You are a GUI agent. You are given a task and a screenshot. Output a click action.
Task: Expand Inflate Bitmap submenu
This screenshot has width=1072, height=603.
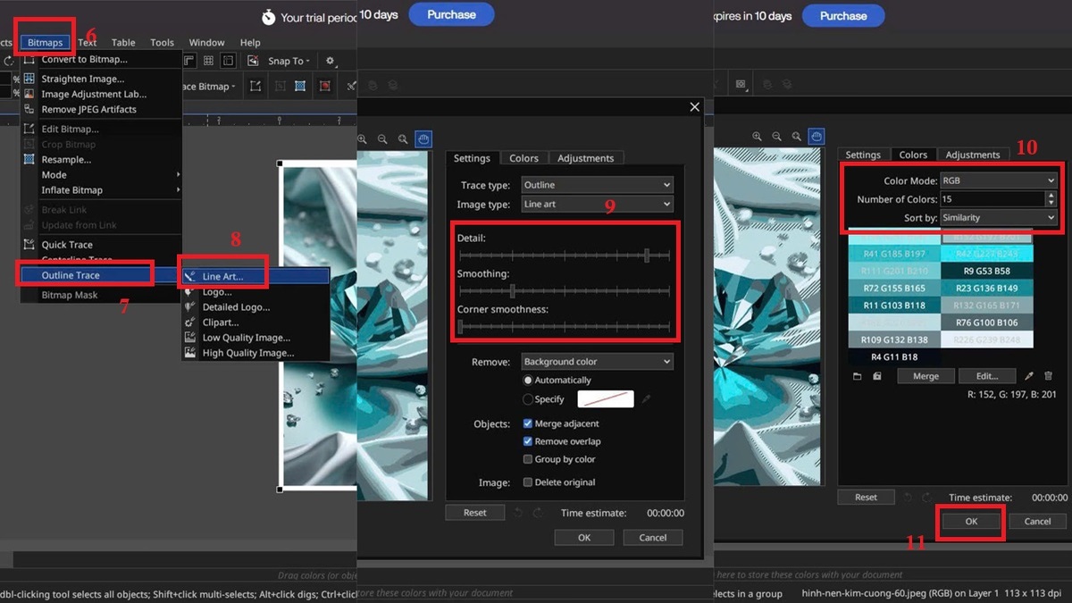click(x=101, y=189)
